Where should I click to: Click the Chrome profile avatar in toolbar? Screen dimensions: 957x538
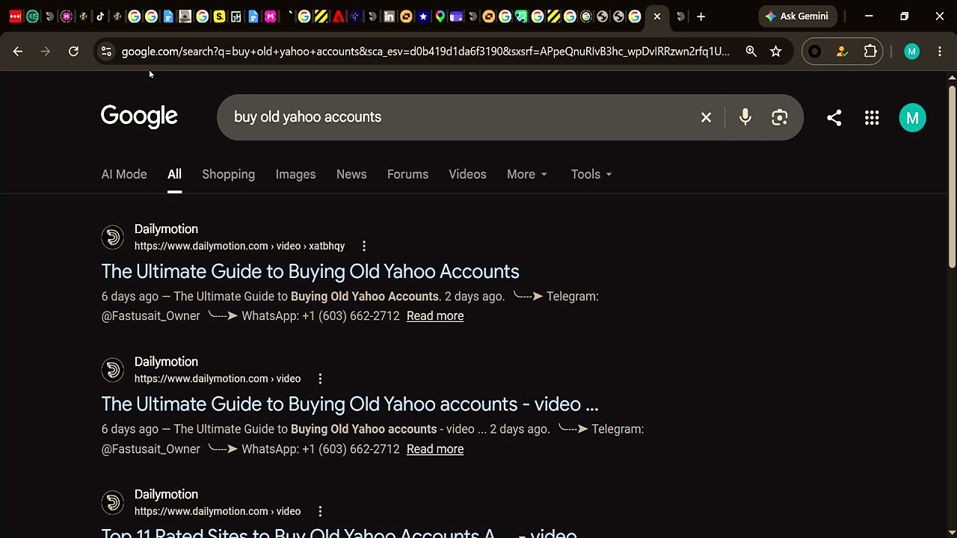click(x=911, y=52)
